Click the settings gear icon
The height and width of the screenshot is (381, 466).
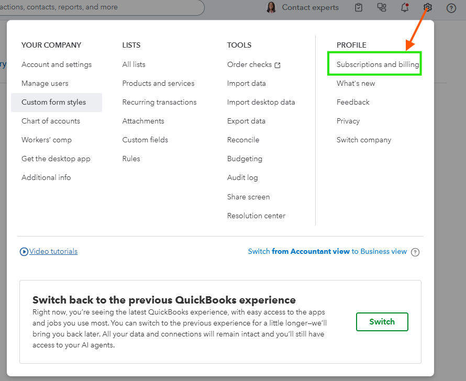pos(428,7)
